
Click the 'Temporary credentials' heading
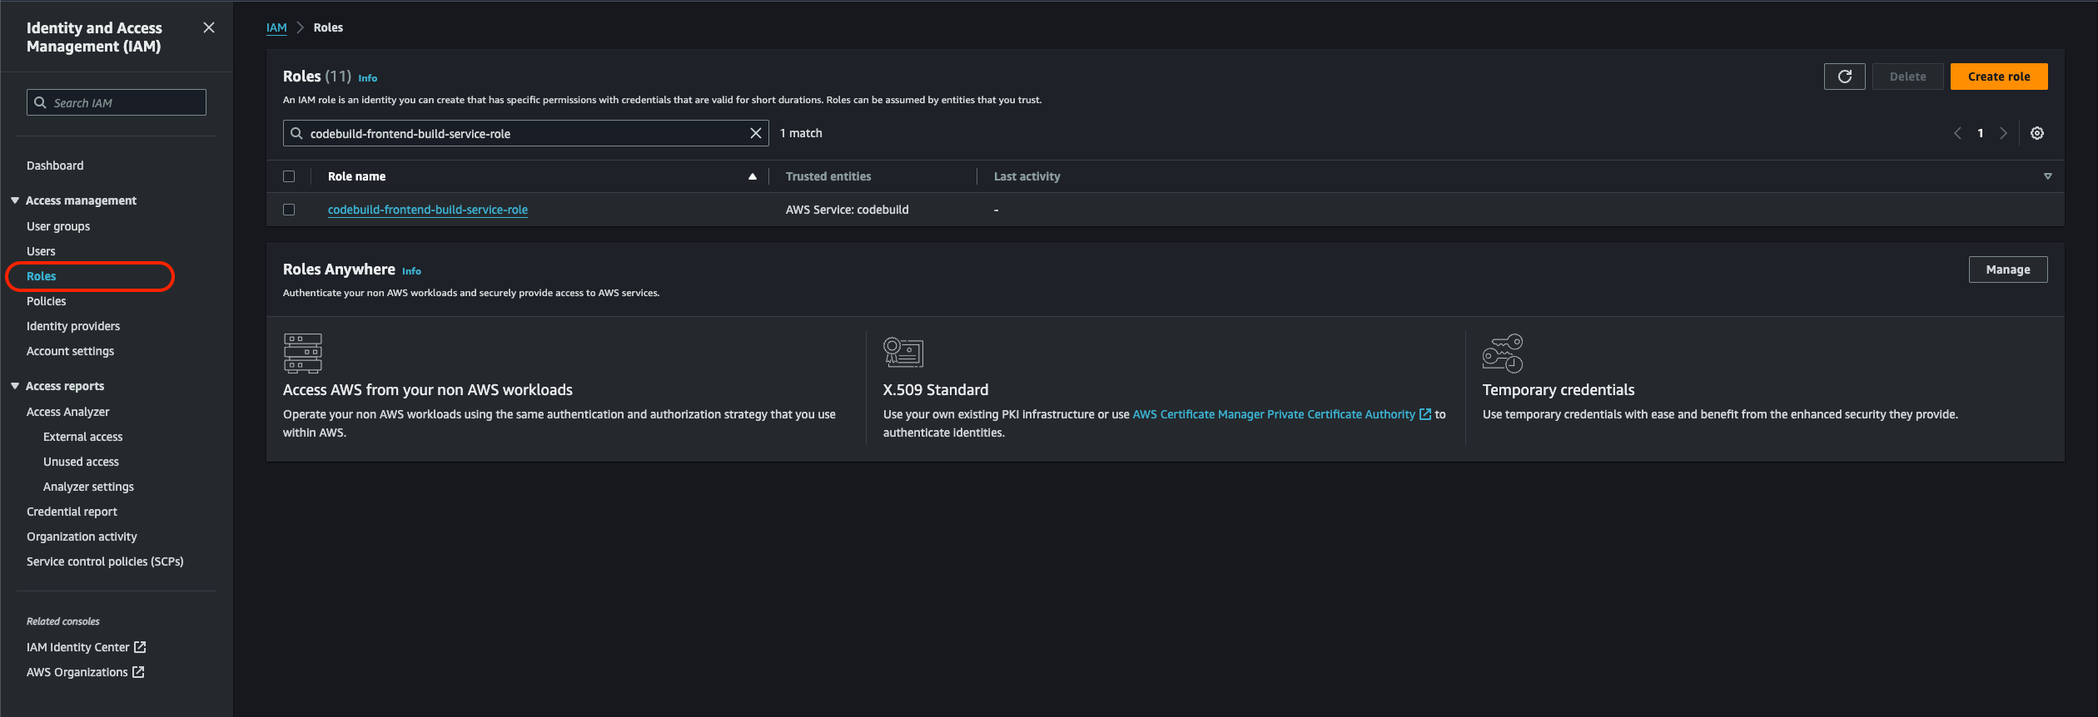[x=1559, y=390]
